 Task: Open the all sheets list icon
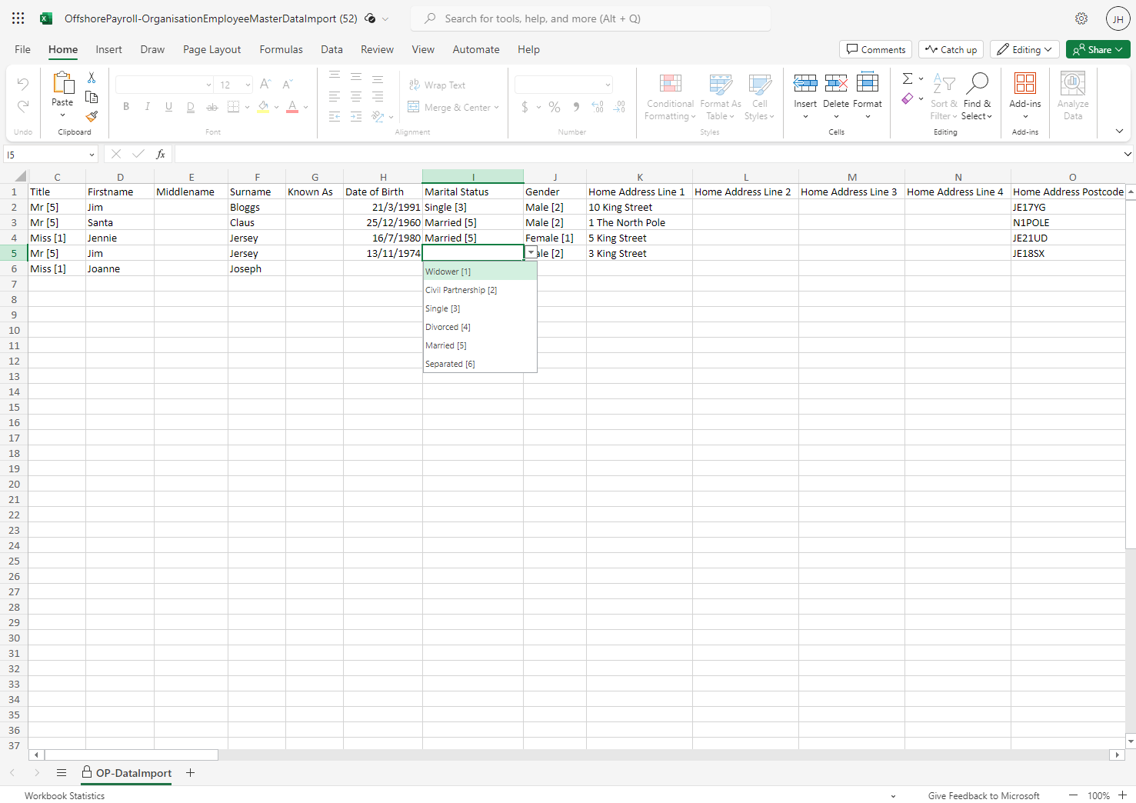click(62, 773)
